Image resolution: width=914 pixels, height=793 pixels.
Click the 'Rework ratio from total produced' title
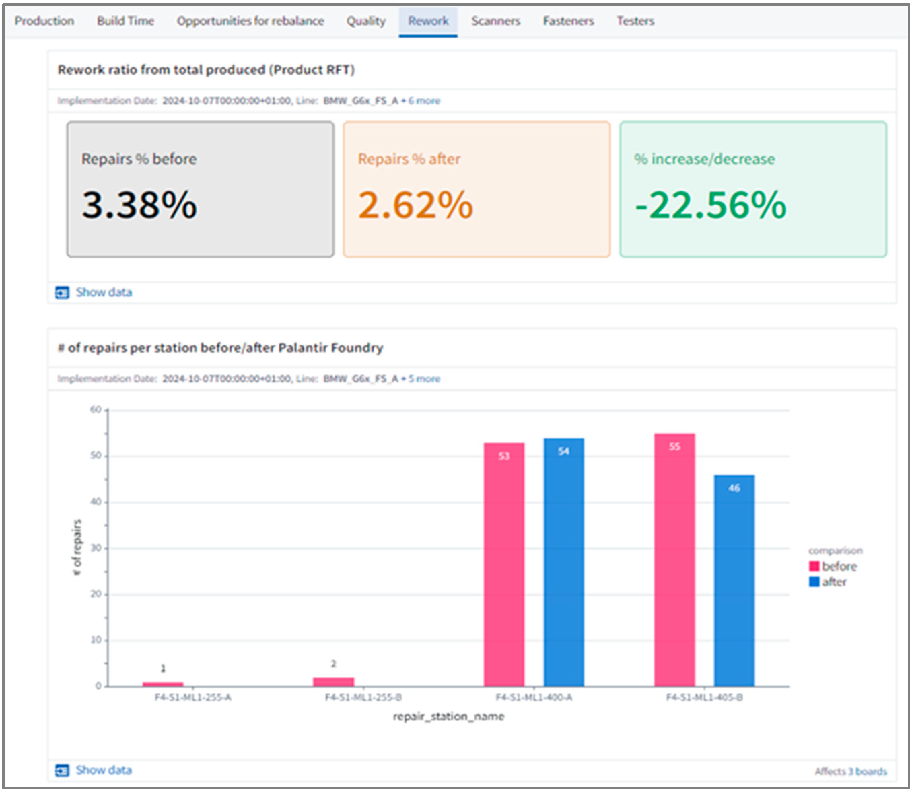206,70
